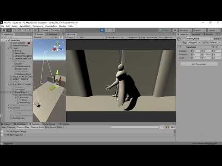The image size is (222, 166).
Task: Click the Scene orientation gizmo
Action: click(57, 47)
